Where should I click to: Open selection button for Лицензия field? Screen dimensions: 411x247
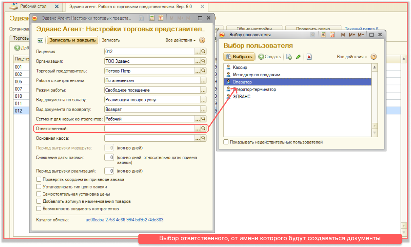click(x=198, y=52)
